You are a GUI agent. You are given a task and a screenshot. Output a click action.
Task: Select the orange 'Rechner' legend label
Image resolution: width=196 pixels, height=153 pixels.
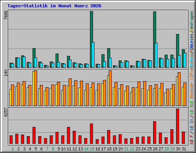[x=192, y=90]
